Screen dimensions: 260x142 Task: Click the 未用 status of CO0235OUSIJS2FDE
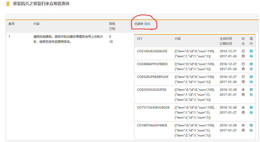coord(243,92)
